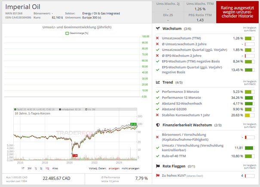Click the Rote Flaggen flag icon
260x187 pixels.
click(158, 166)
